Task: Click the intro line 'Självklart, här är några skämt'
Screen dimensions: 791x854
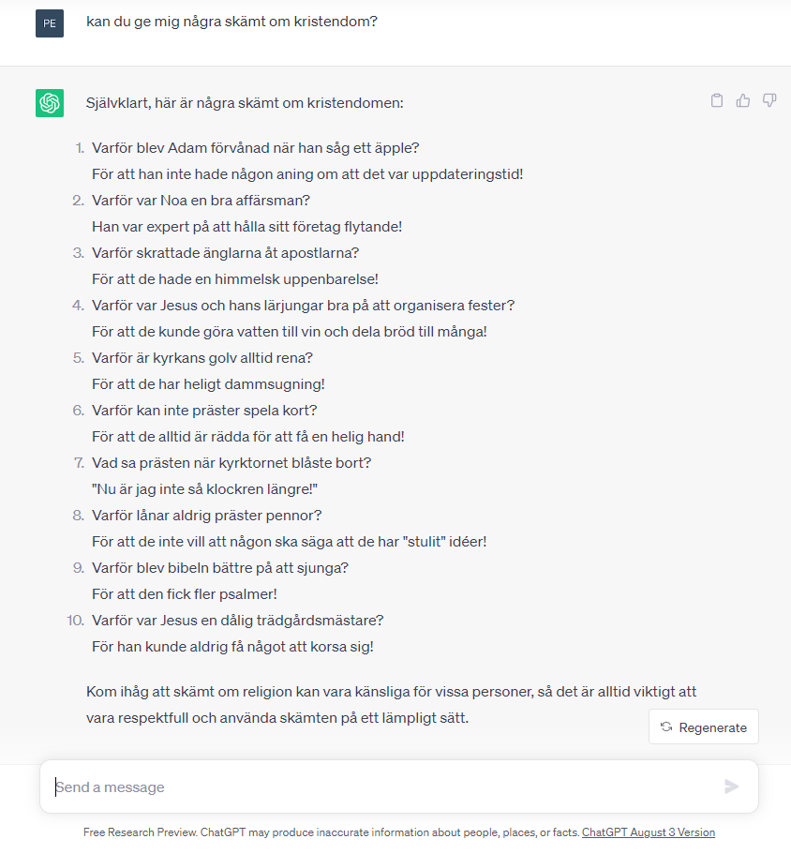Action: coord(245,103)
